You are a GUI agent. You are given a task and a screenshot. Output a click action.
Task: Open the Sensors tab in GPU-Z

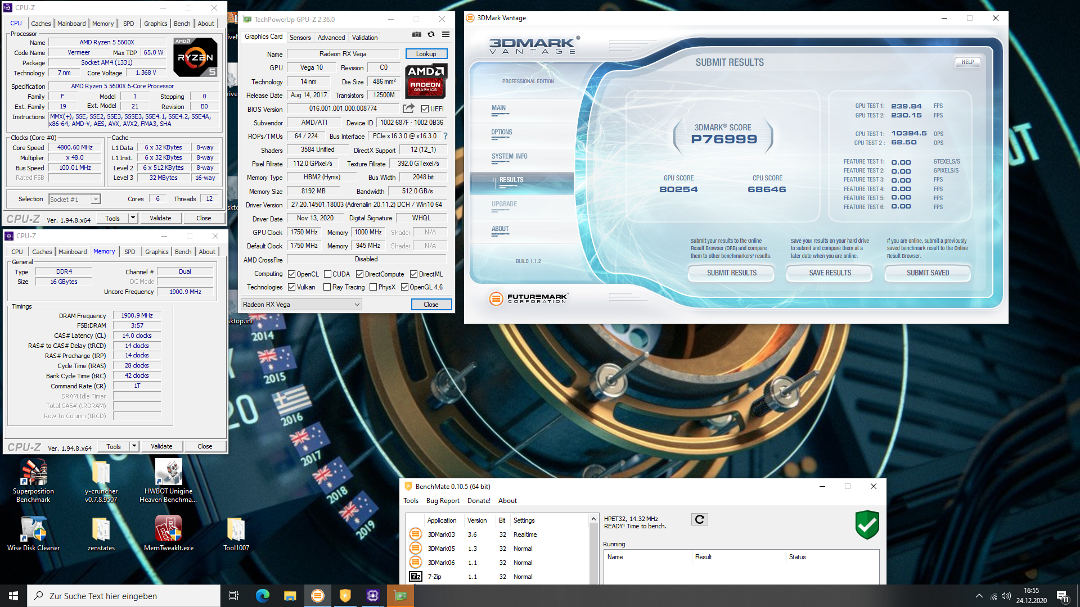click(x=300, y=38)
